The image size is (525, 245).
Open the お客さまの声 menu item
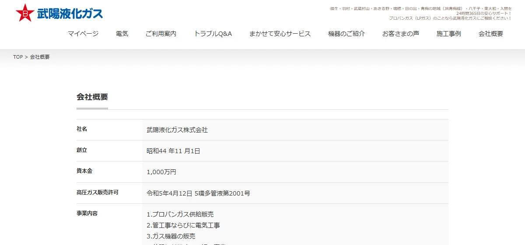pos(401,34)
